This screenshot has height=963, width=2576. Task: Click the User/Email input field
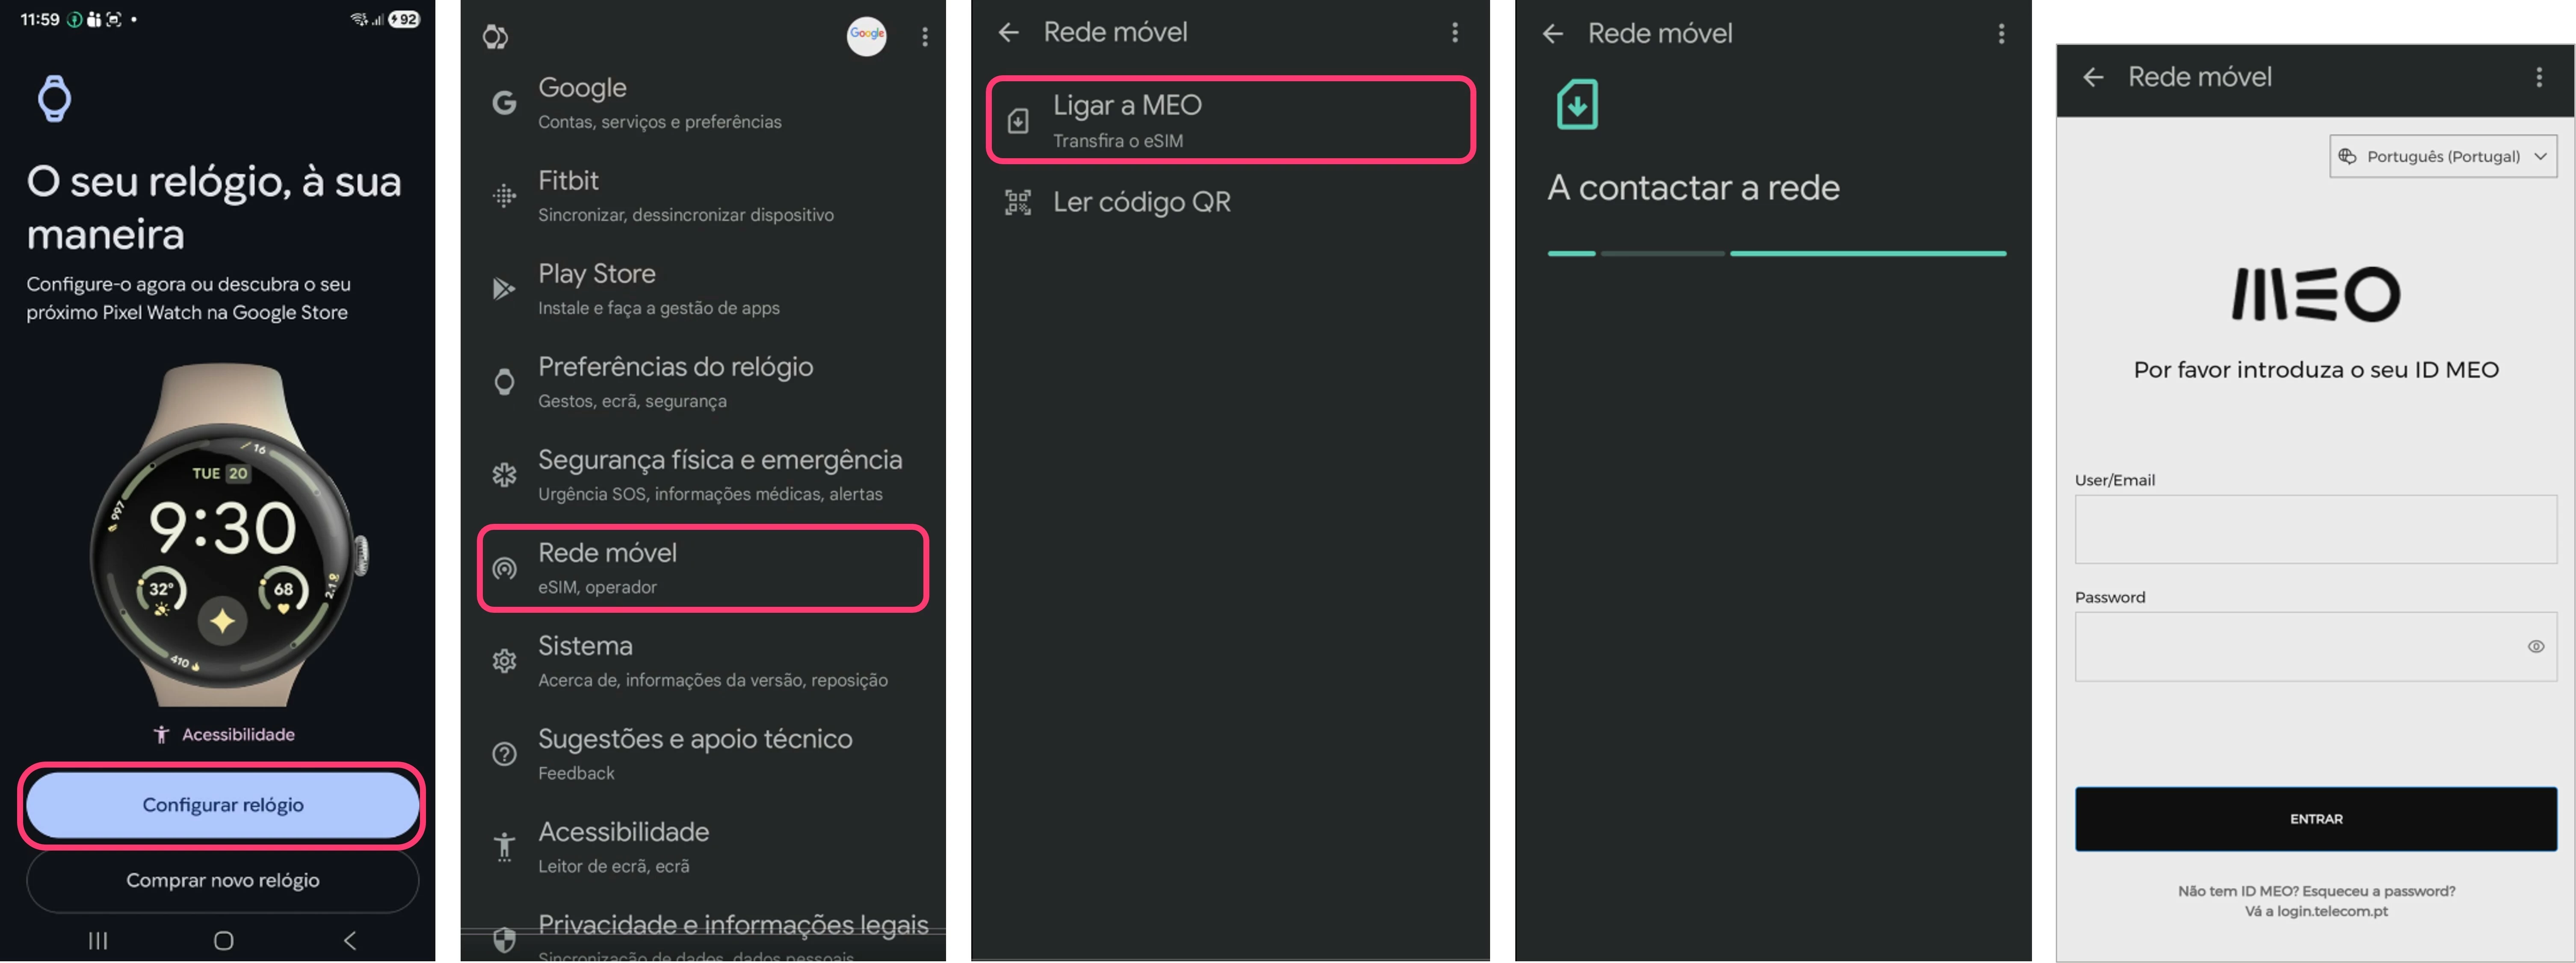coord(2315,529)
